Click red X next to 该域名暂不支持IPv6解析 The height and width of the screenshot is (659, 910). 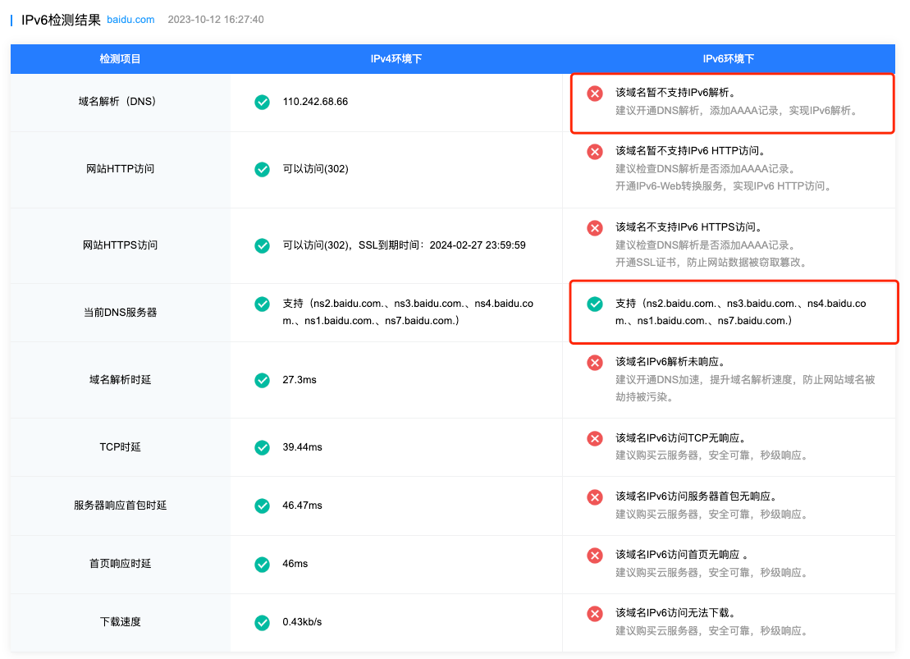pyautogui.click(x=595, y=94)
